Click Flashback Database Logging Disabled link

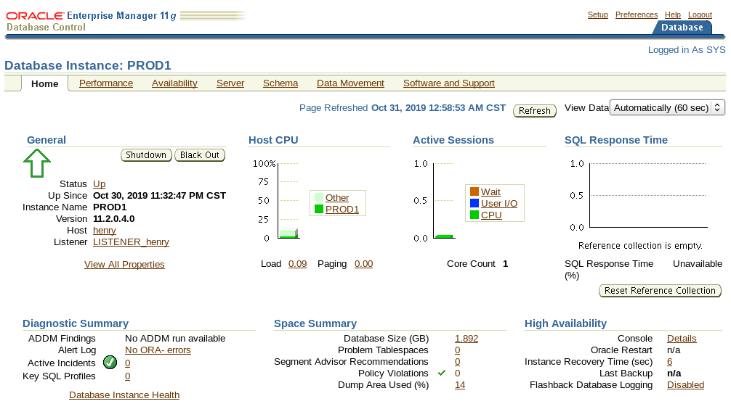[685, 385]
